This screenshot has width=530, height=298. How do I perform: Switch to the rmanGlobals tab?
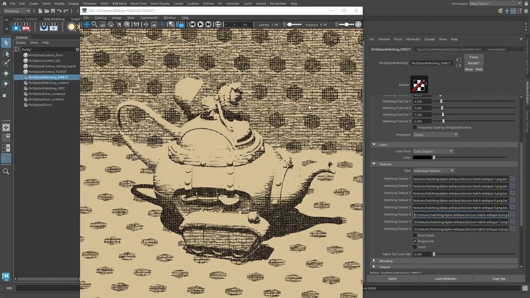(496, 49)
